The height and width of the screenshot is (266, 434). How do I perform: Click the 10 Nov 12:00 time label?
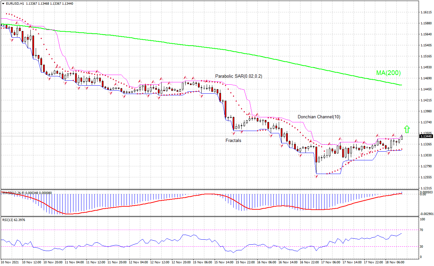point(31,262)
